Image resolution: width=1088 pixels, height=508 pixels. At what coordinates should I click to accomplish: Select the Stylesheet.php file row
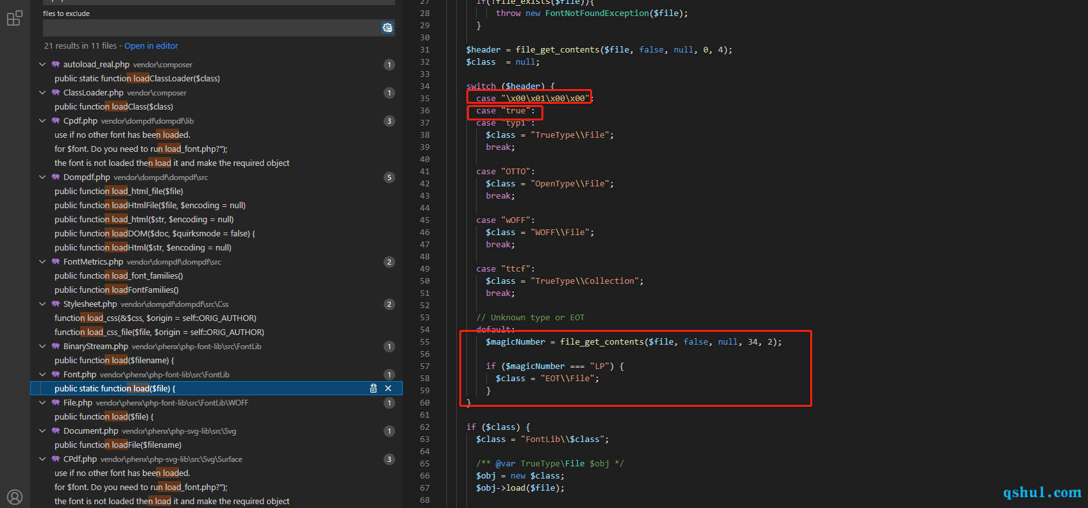tap(216, 304)
